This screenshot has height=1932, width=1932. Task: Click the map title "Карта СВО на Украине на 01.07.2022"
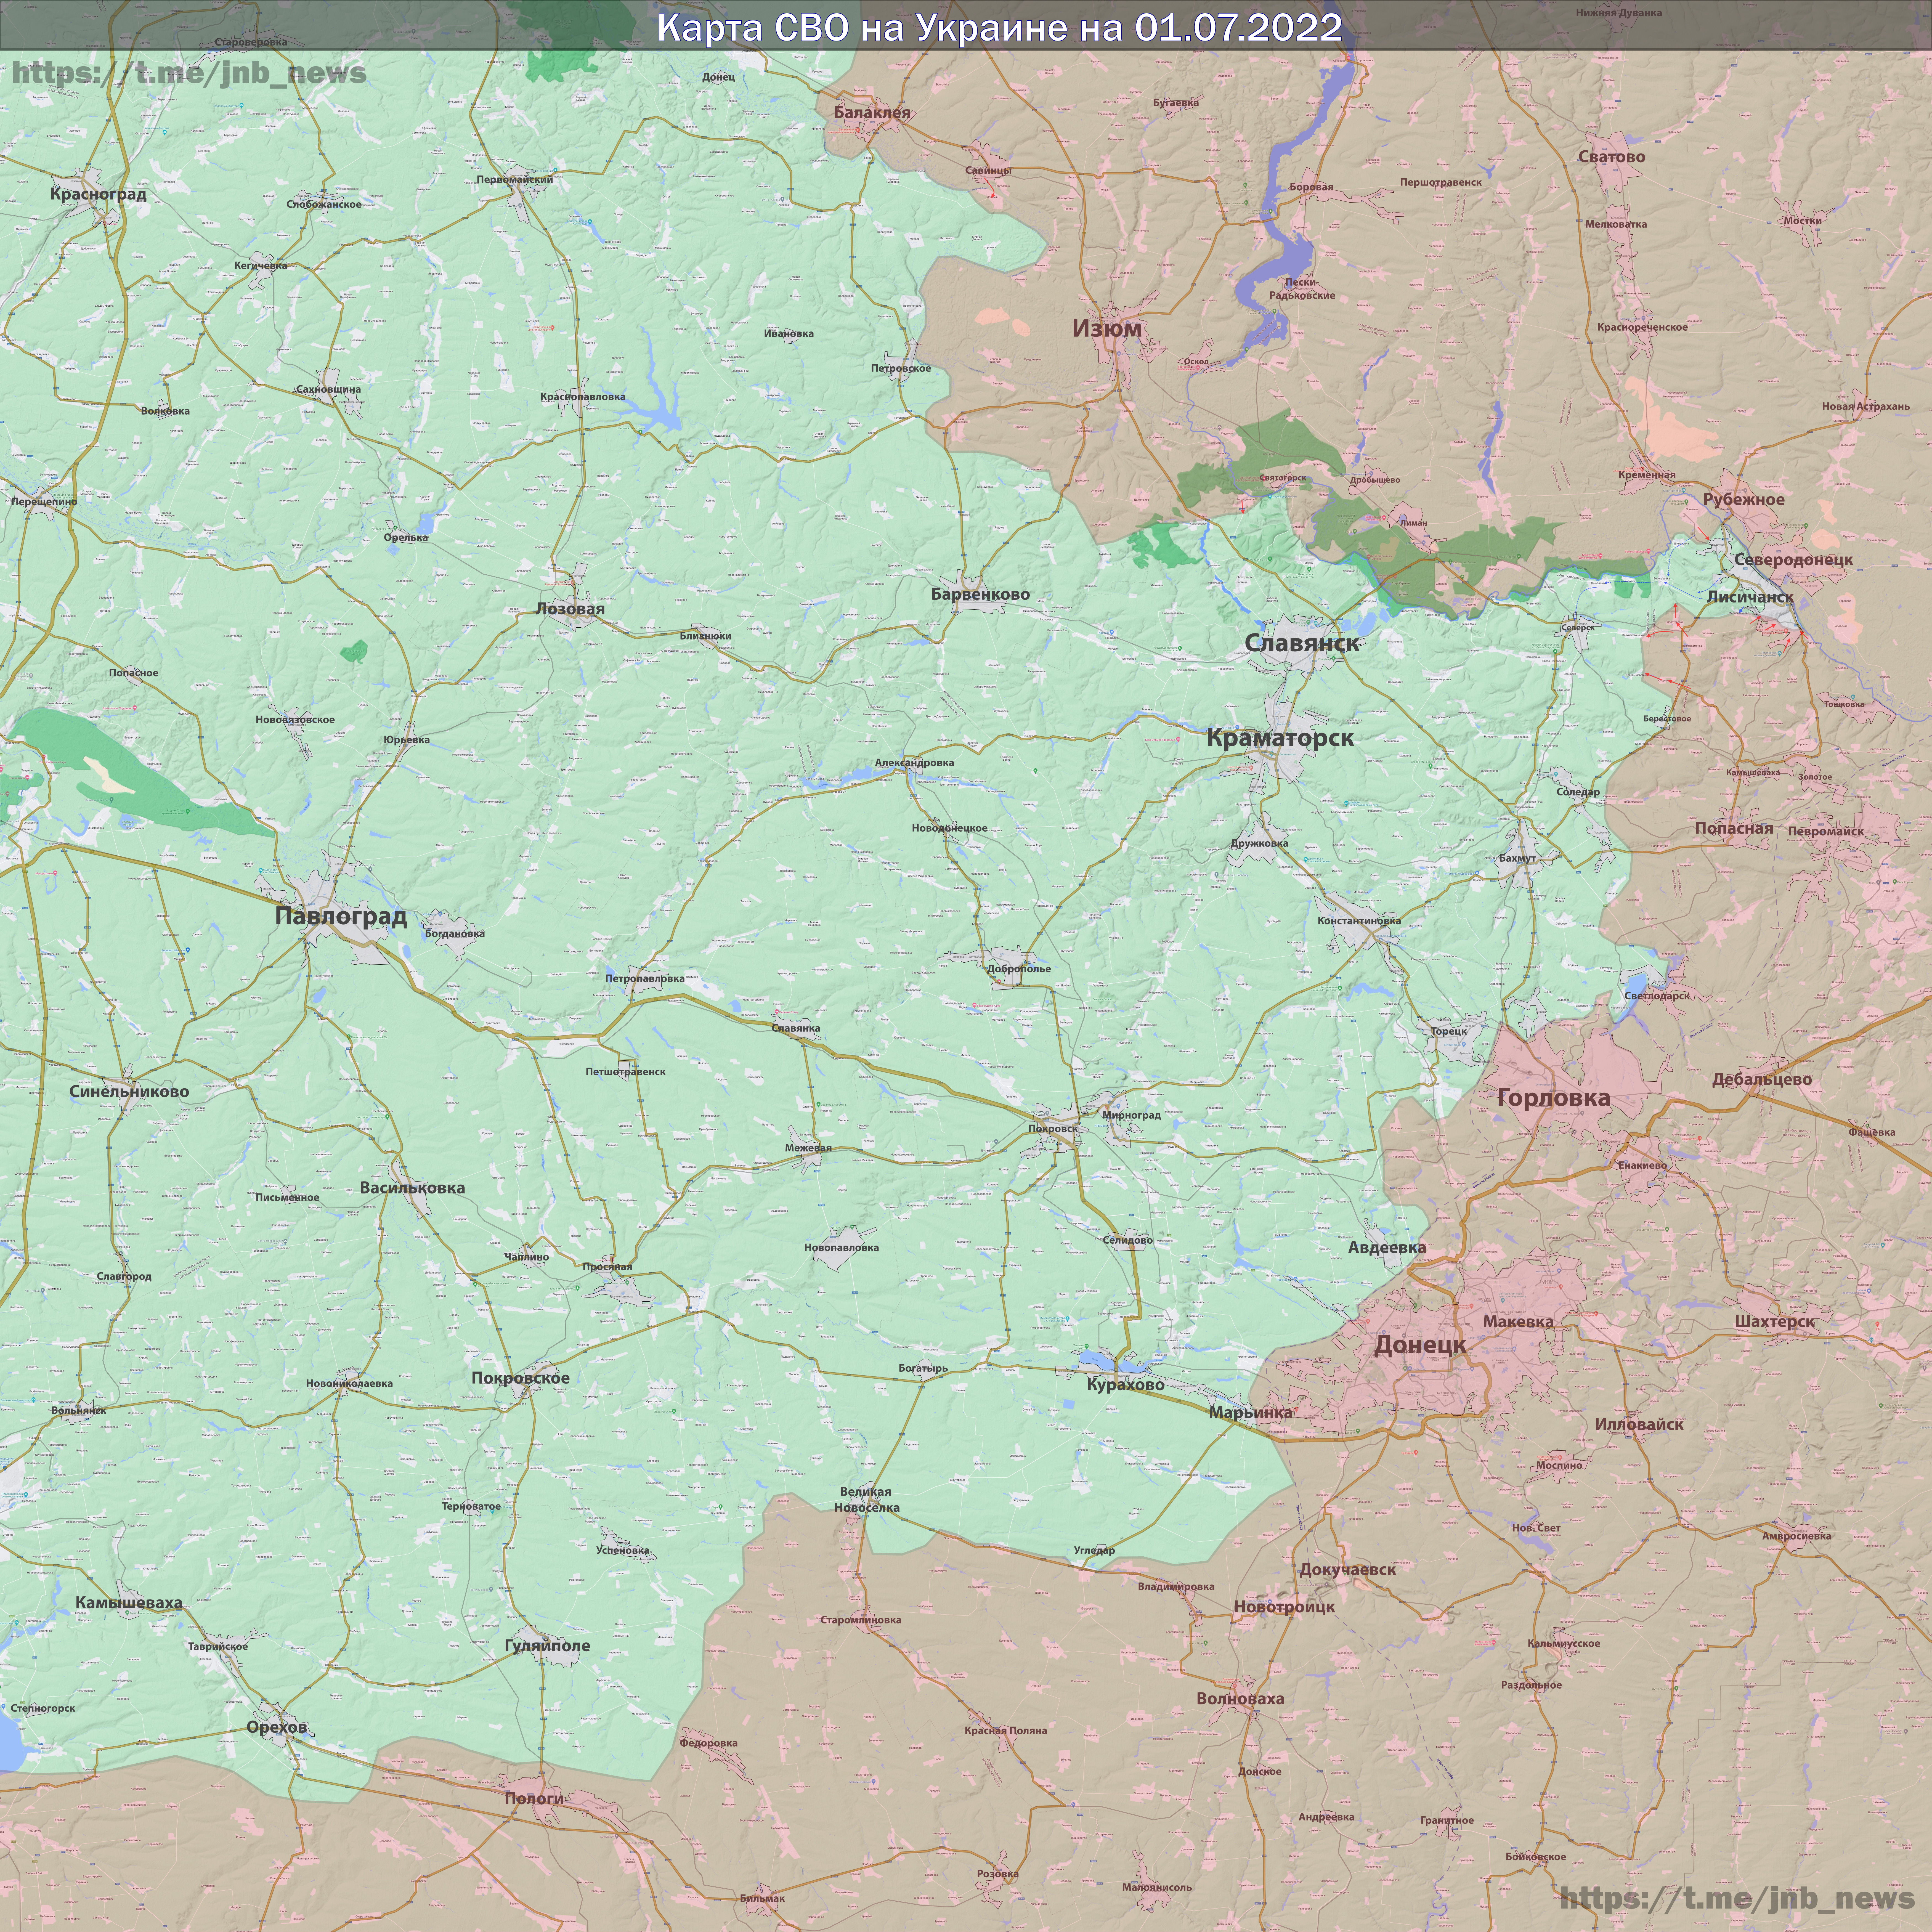click(x=999, y=27)
